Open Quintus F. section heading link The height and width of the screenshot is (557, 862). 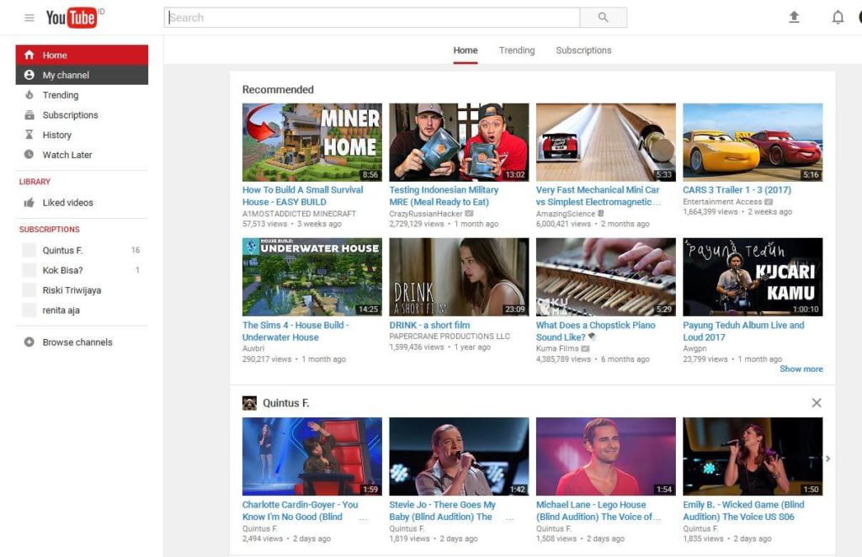286,403
